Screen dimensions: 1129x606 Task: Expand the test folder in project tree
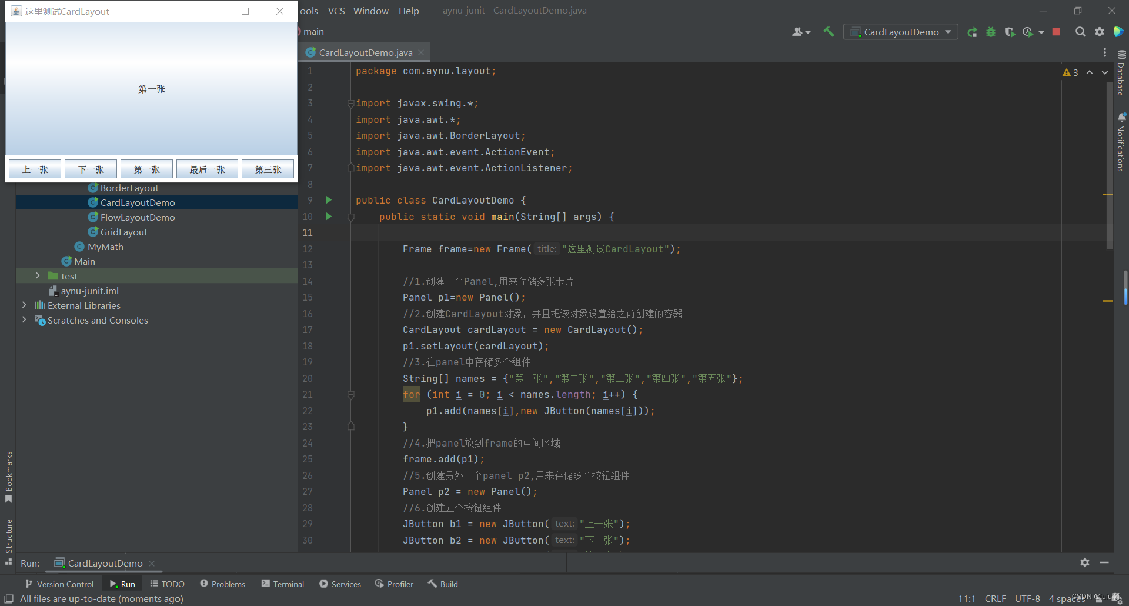[38, 275]
